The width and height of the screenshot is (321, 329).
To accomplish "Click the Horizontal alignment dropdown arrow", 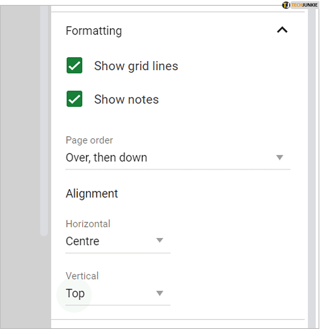I will (x=160, y=241).
